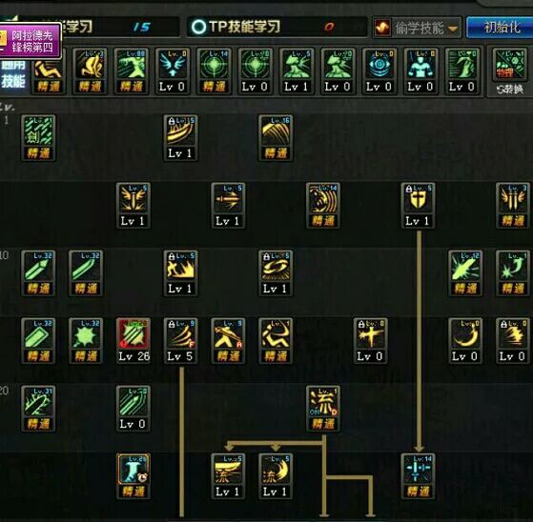
Task: Select the golden shield cross skill
Action: (418, 205)
